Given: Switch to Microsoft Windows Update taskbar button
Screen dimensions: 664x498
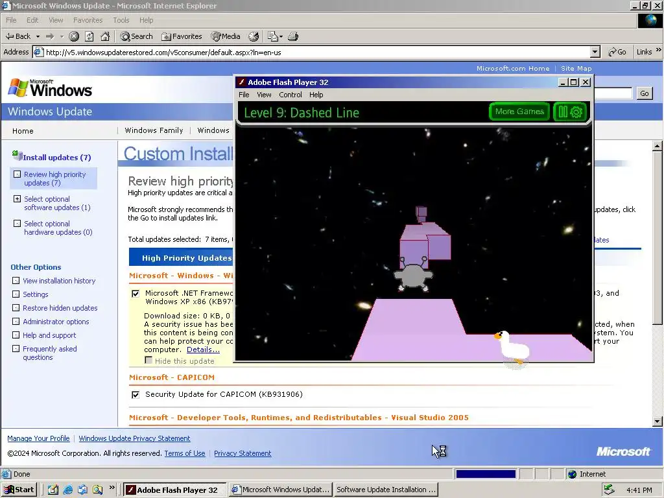Looking at the screenshot, I should [280, 490].
